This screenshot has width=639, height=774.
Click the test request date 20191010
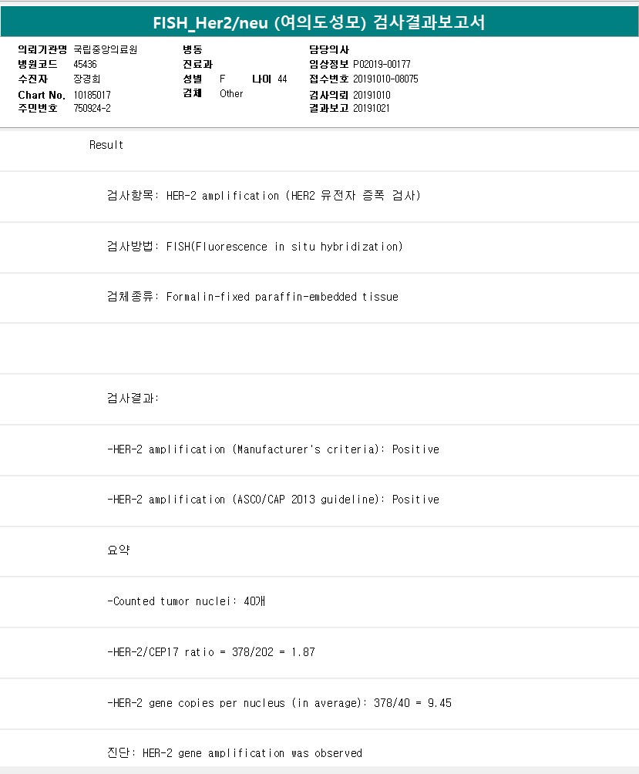pos(372,94)
